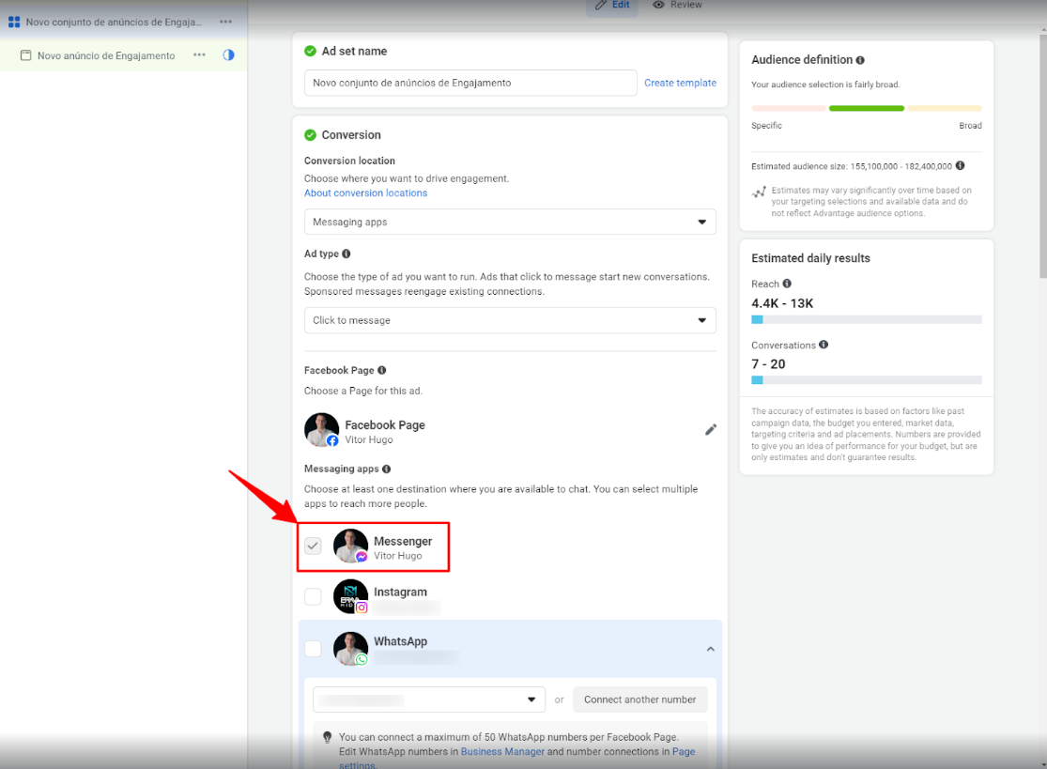Select the Edit tab
This screenshot has width=1047, height=769.
coord(612,6)
